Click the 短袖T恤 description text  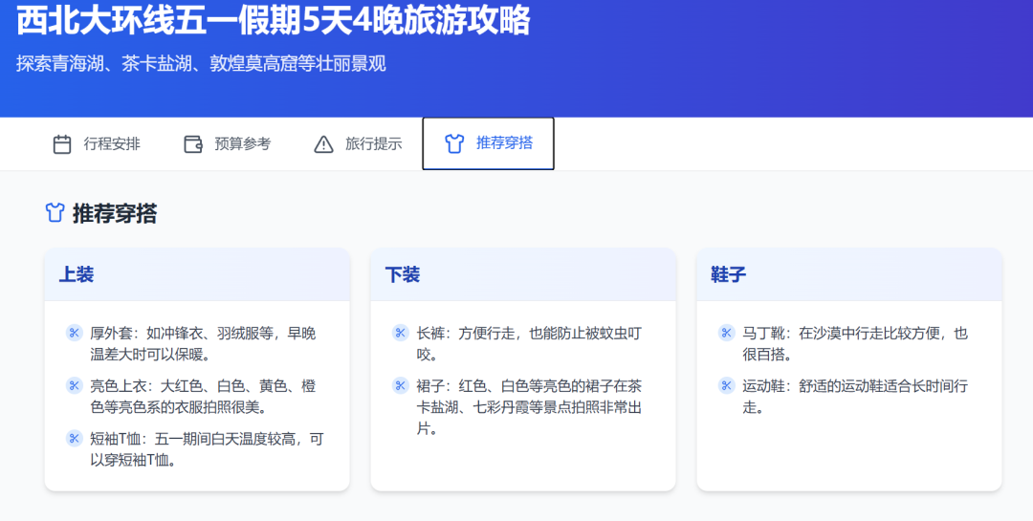tap(207, 449)
